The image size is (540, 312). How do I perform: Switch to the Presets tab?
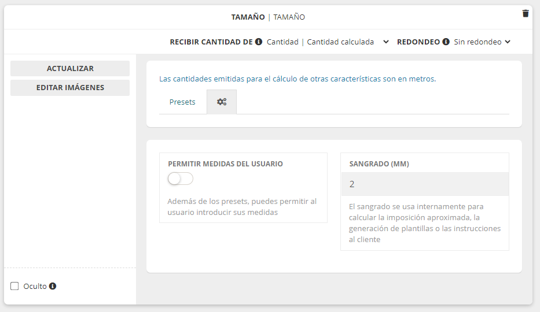[182, 102]
